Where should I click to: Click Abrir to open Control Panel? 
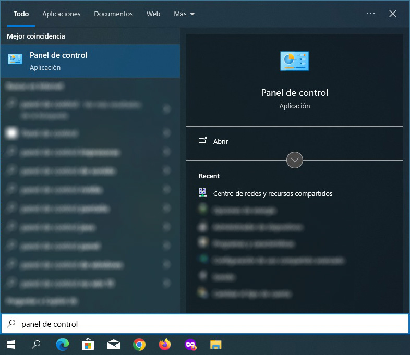(221, 141)
